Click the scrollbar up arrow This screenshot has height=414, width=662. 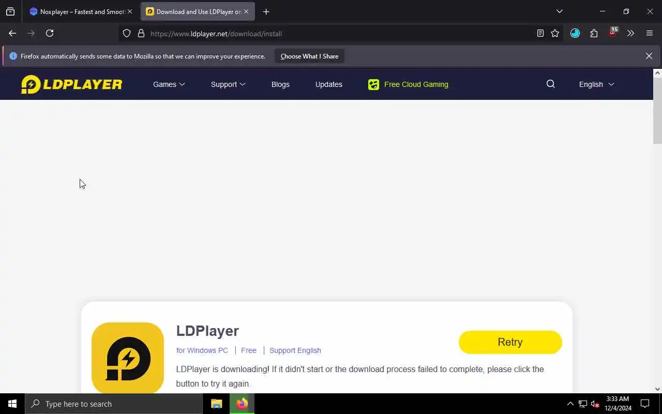(657, 73)
